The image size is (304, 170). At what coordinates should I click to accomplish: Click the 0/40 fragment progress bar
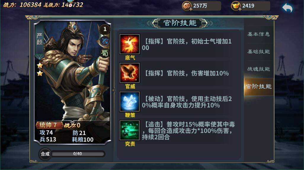coord(78,154)
